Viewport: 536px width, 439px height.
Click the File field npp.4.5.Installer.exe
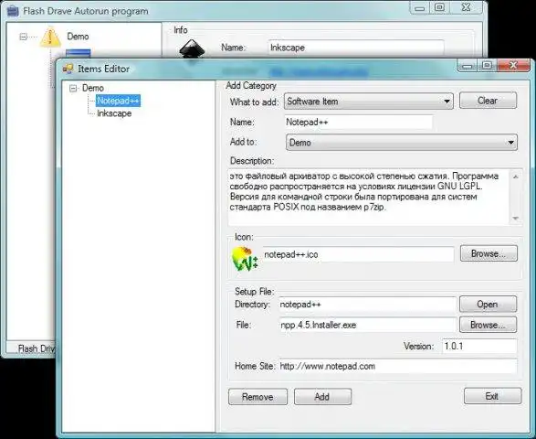point(367,325)
